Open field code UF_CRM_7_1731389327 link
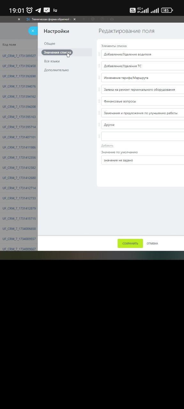This screenshot has height=409, width=184. [19, 56]
